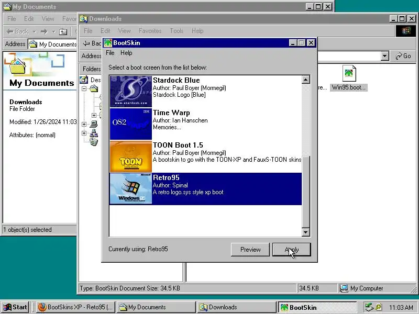Viewport: 419px width, 314px height.
Task: Click the My Documents address field
Action: pyautogui.click(x=52, y=44)
